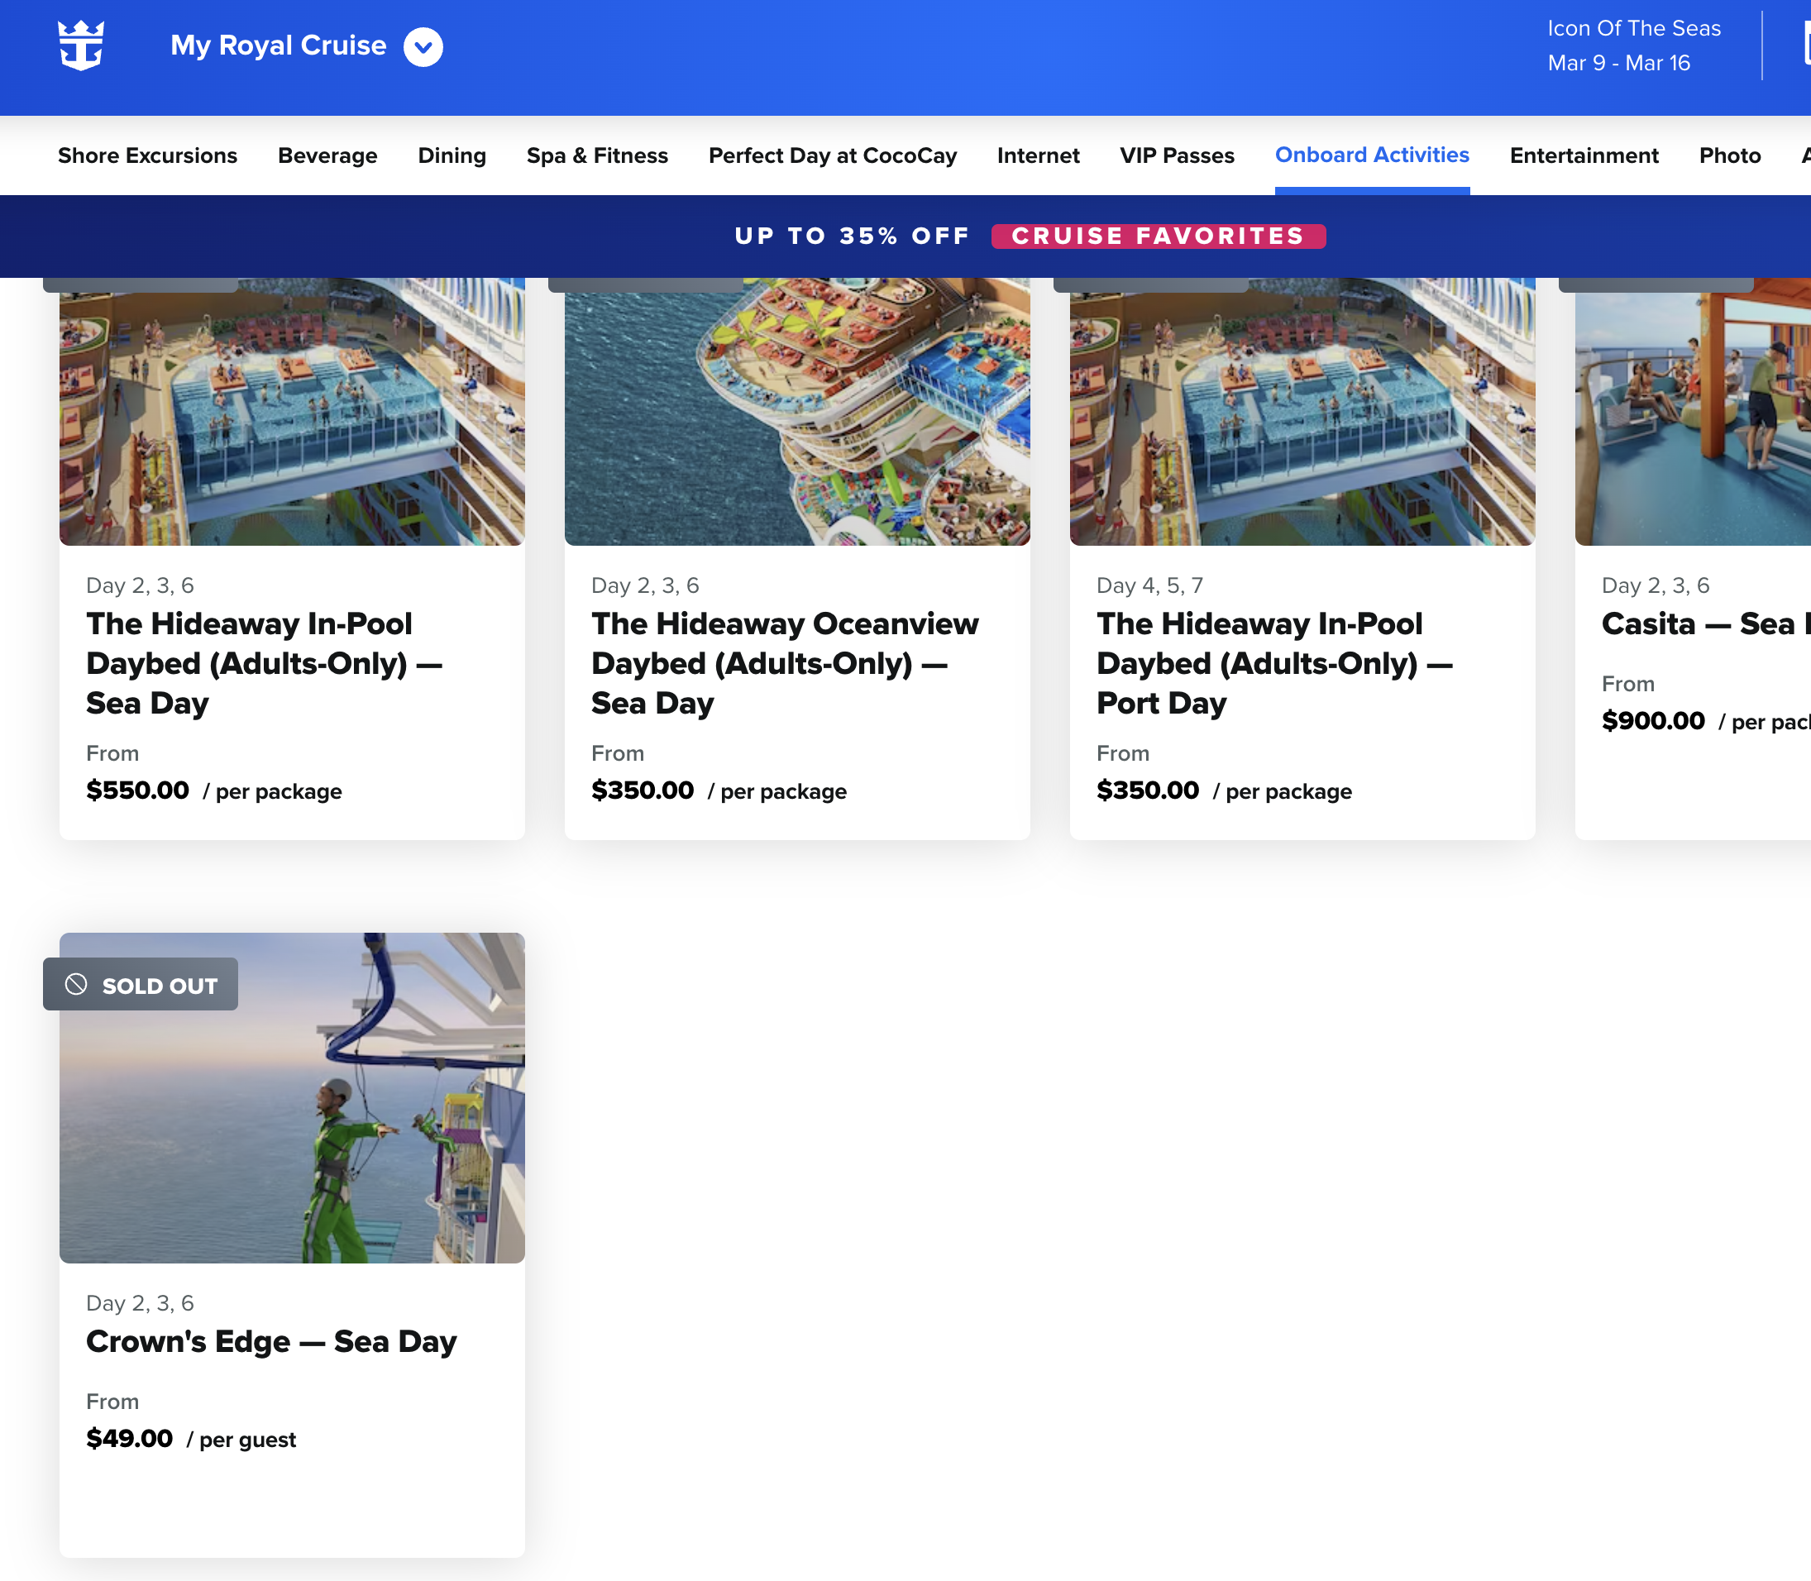Image resolution: width=1811 pixels, height=1581 pixels.
Task: Click the SOLD OUT badge on Crown's Edge
Action: [x=141, y=985]
